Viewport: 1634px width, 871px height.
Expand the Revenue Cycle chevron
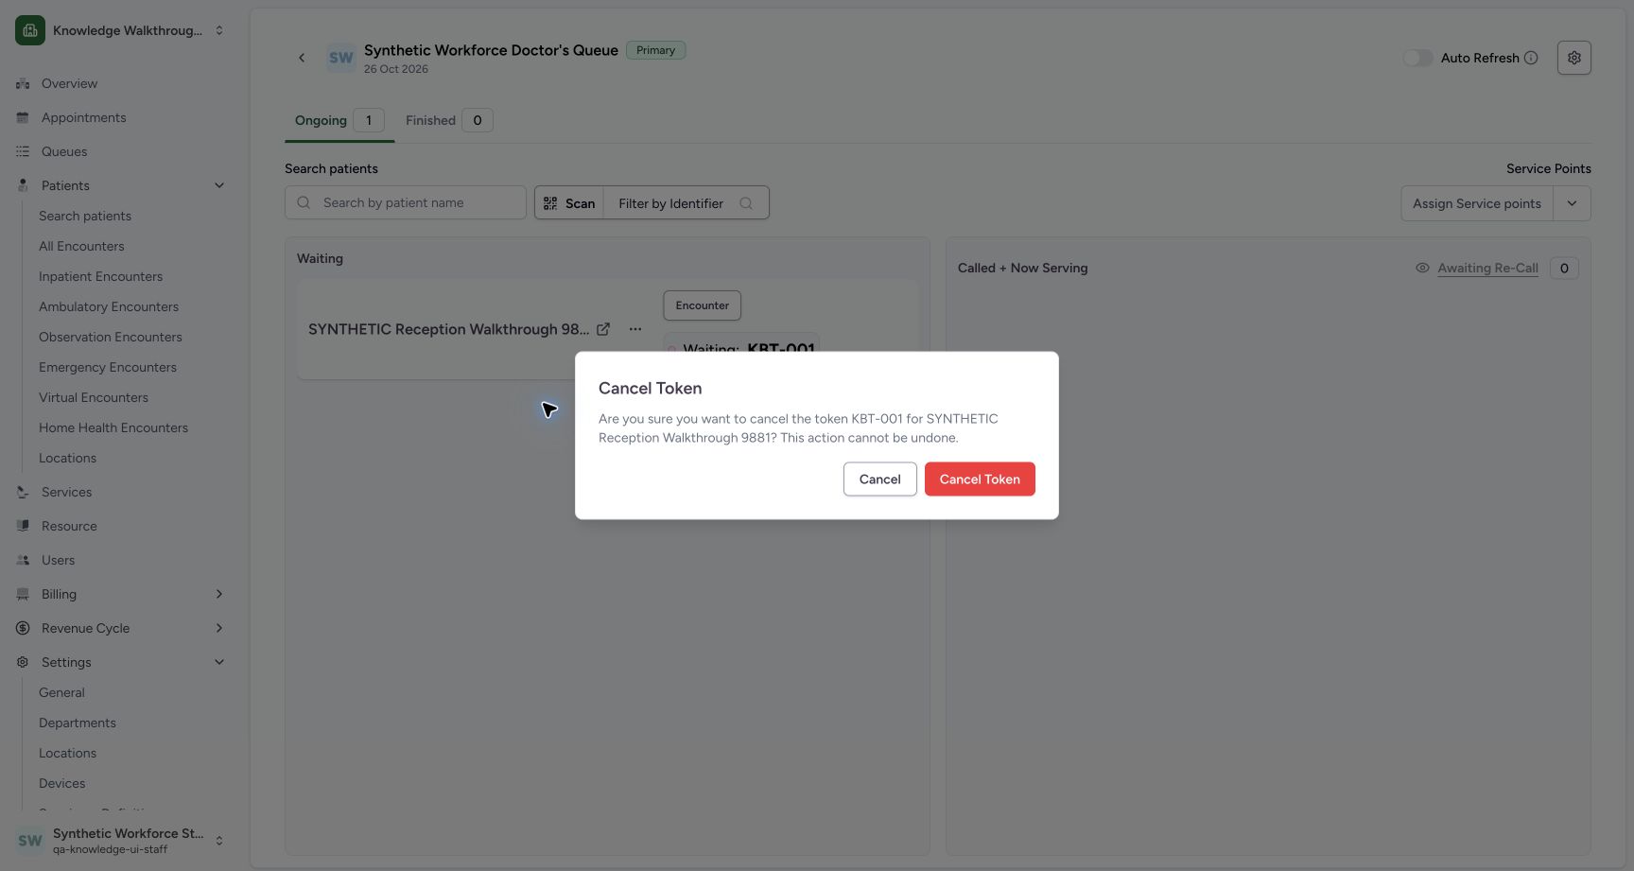click(x=219, y=628)
